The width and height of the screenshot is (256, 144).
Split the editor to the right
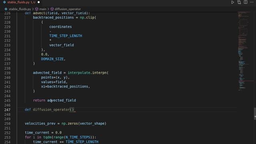click(x=246, y=2)
